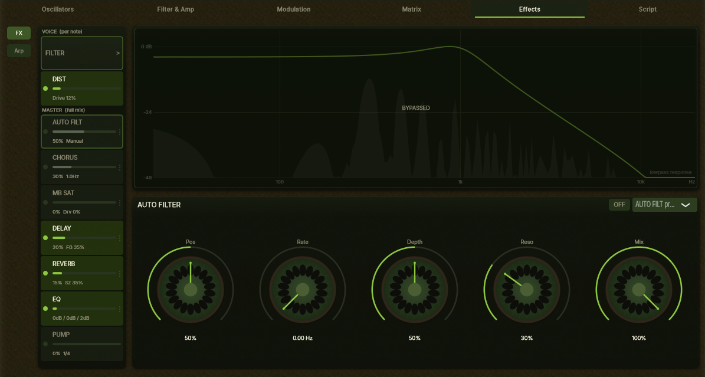Select the PUMP effect title
This screenshot has height=377, width=705.
pyautogui.click(x=61, y=335)
